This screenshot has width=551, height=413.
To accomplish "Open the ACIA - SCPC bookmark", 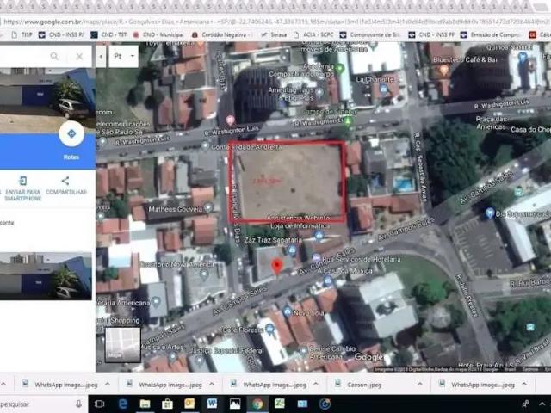I will coord(313,34).
